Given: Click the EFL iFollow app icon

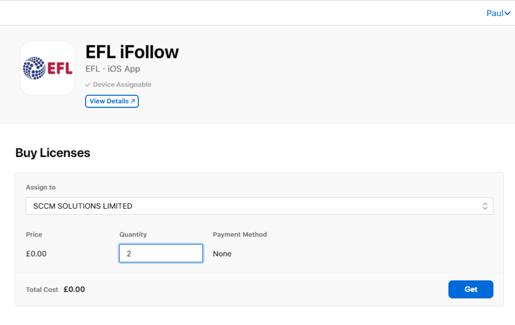Looking at the screenshot, I should pos(48,68).
